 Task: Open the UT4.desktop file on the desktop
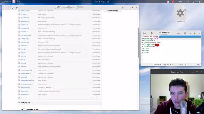click(180, 14)
